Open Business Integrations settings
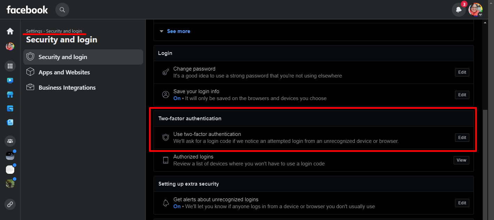 pos(67,88)
